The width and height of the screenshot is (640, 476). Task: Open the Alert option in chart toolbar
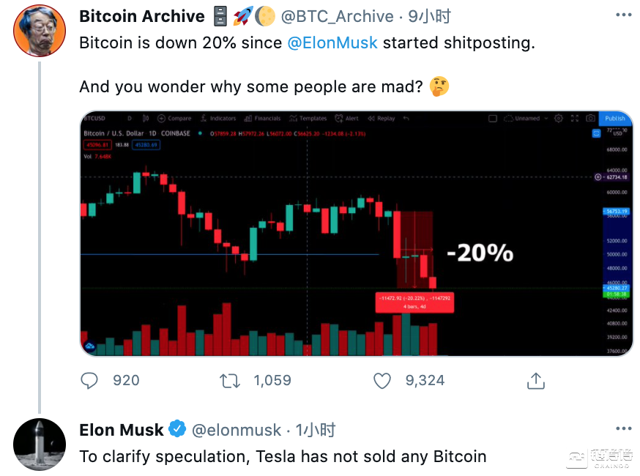(346, 119)
